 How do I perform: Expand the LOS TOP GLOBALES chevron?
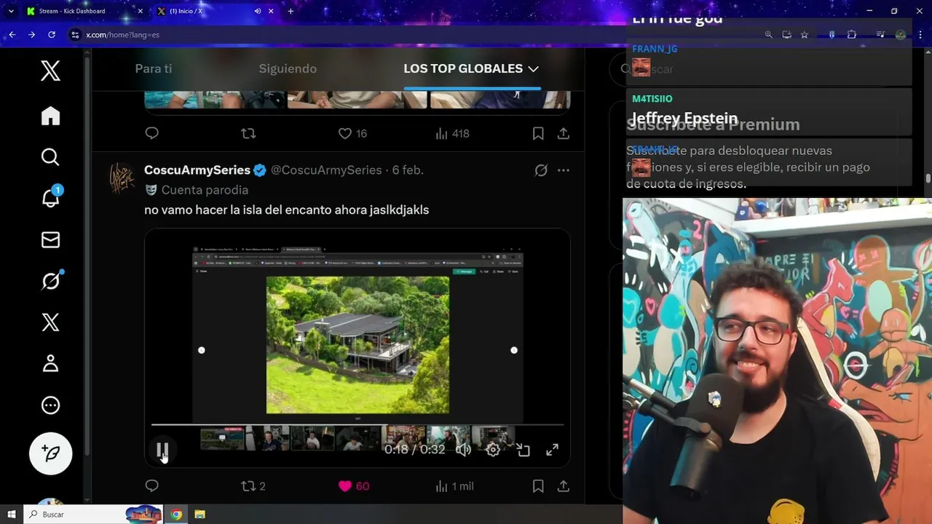(x=534, y=68)
